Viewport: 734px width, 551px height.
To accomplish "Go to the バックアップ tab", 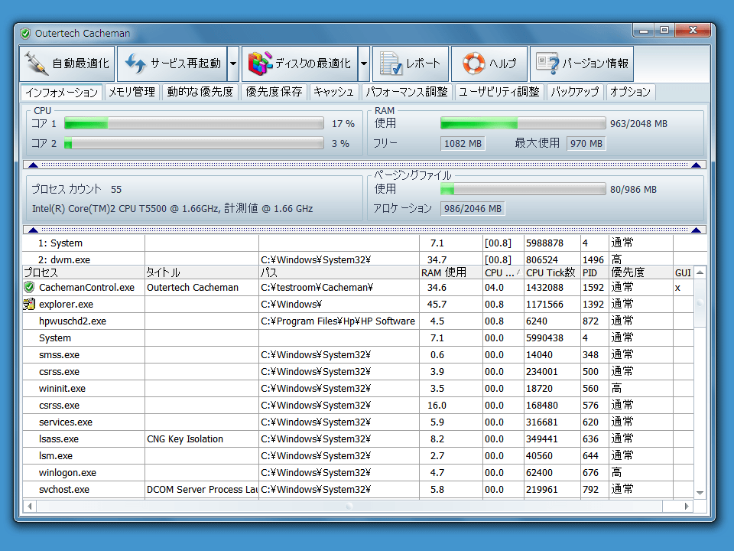I will pyautogui.click(x=574, y=92).
